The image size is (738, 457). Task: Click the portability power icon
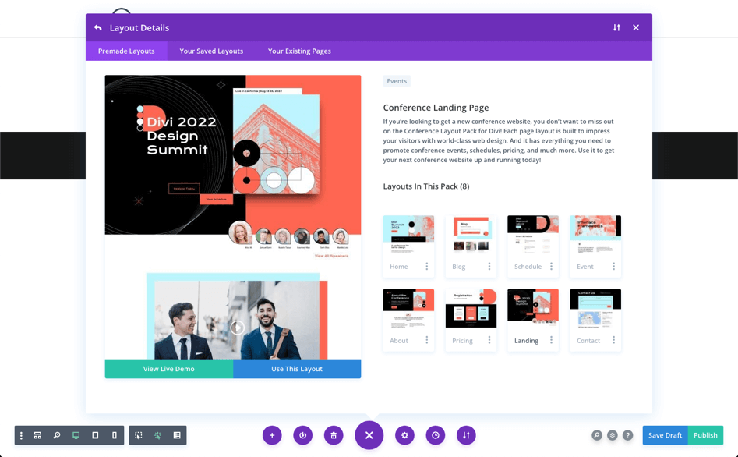(302, 435)
